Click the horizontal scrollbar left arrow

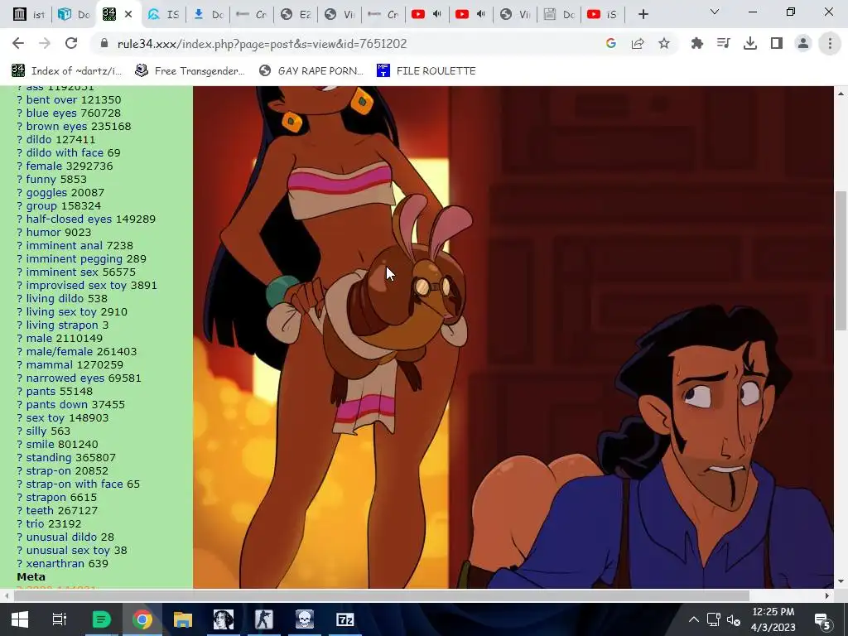(6, 595)
